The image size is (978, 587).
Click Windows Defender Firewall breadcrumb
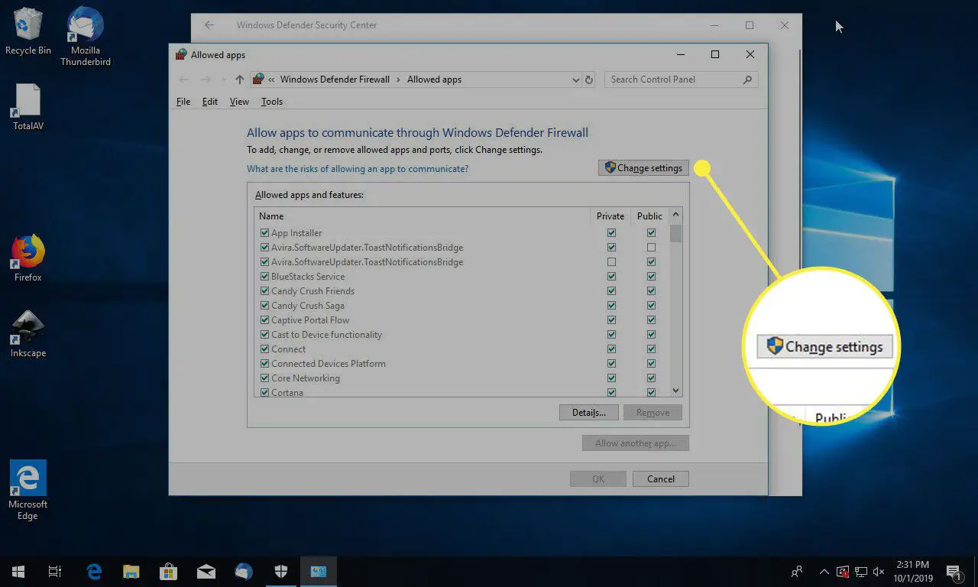(335, 79)
